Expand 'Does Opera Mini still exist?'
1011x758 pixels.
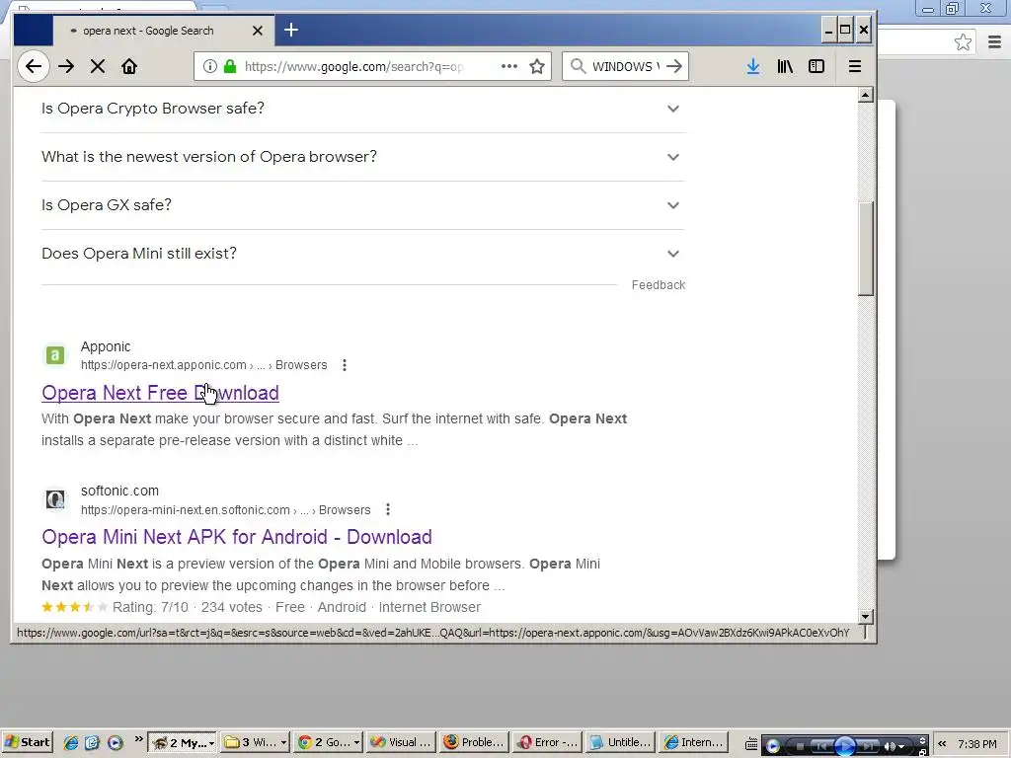click(362, 254)
